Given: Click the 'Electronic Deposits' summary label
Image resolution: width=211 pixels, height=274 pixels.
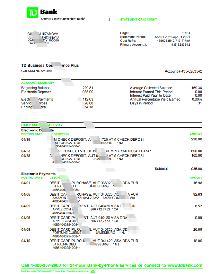Looking at the screenshot, I should (x=36, y=92).
